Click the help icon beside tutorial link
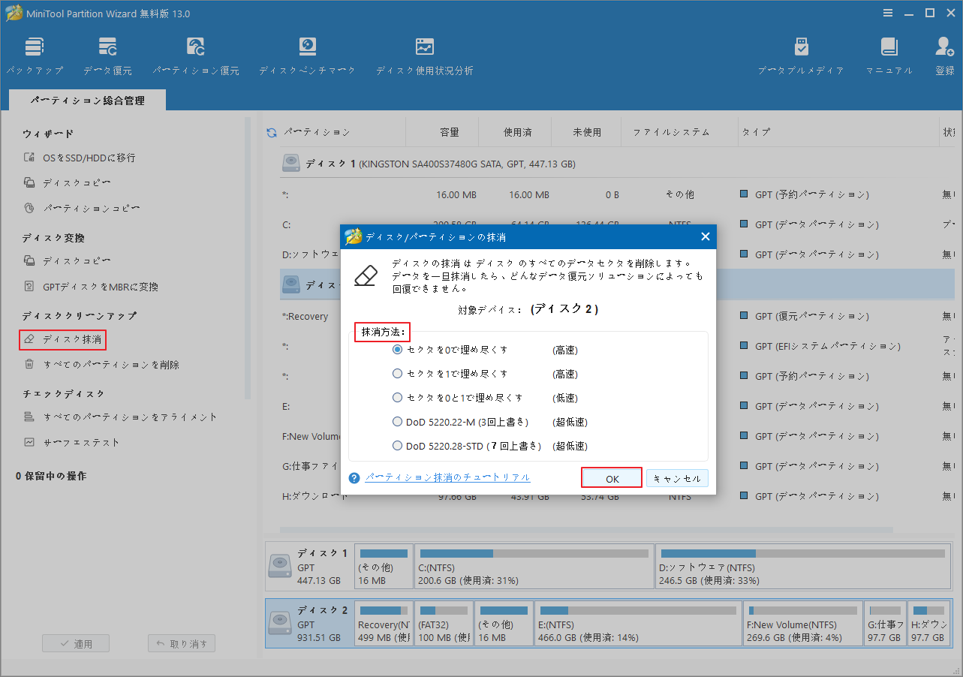963x677 pixels. tap(355, 478)
